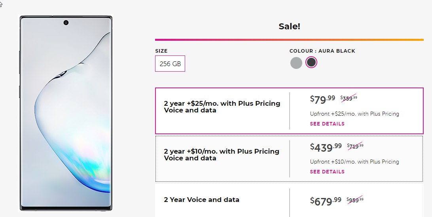Screen dimensions: 432x217
Task: Click the crossed-out $359.99 original price
Action: (349, 98)
